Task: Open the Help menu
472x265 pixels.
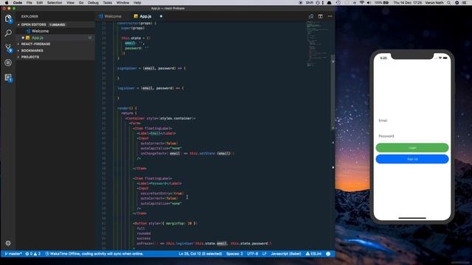Action: (137, 2)
